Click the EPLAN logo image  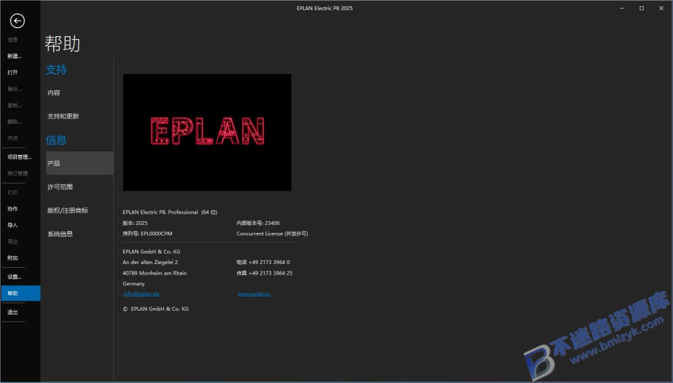(x=207, y=132)
